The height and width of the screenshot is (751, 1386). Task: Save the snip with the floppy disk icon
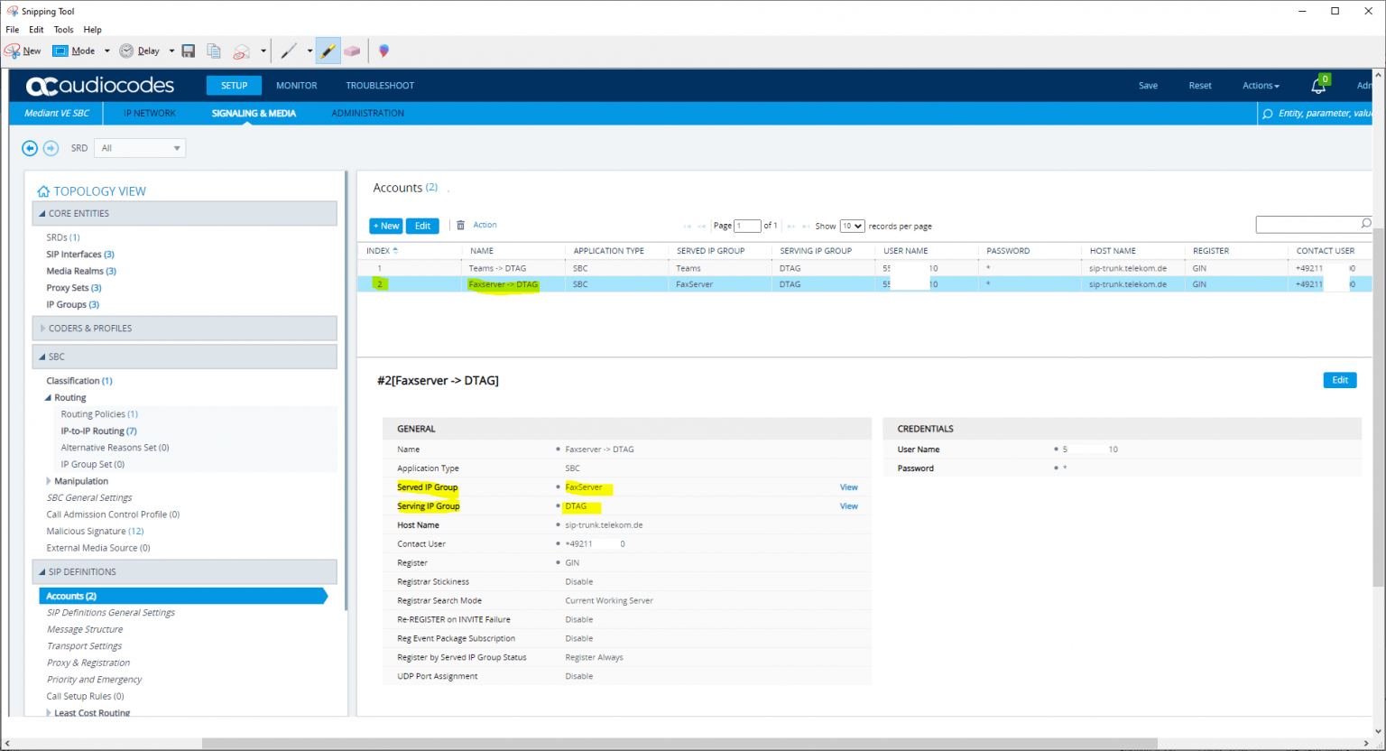click(188, 51)
